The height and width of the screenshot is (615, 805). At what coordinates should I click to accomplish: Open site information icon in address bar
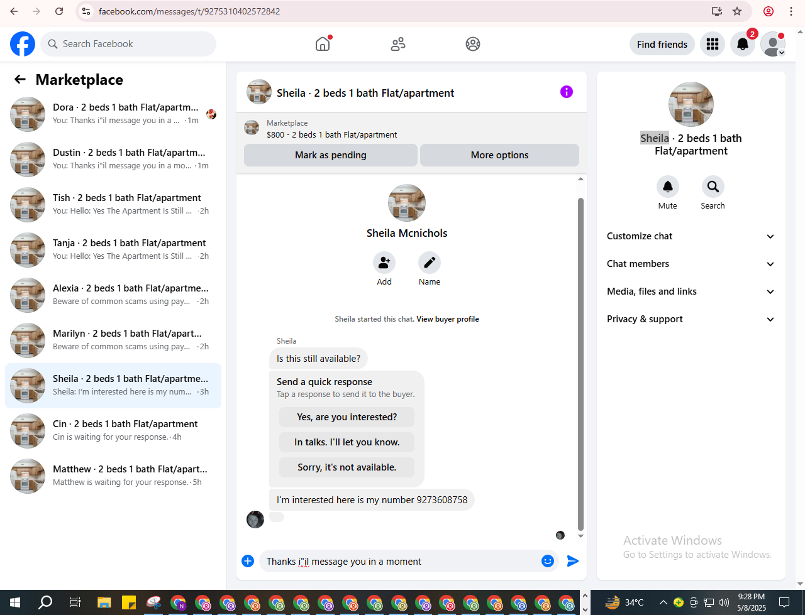[x=87, y=11]
